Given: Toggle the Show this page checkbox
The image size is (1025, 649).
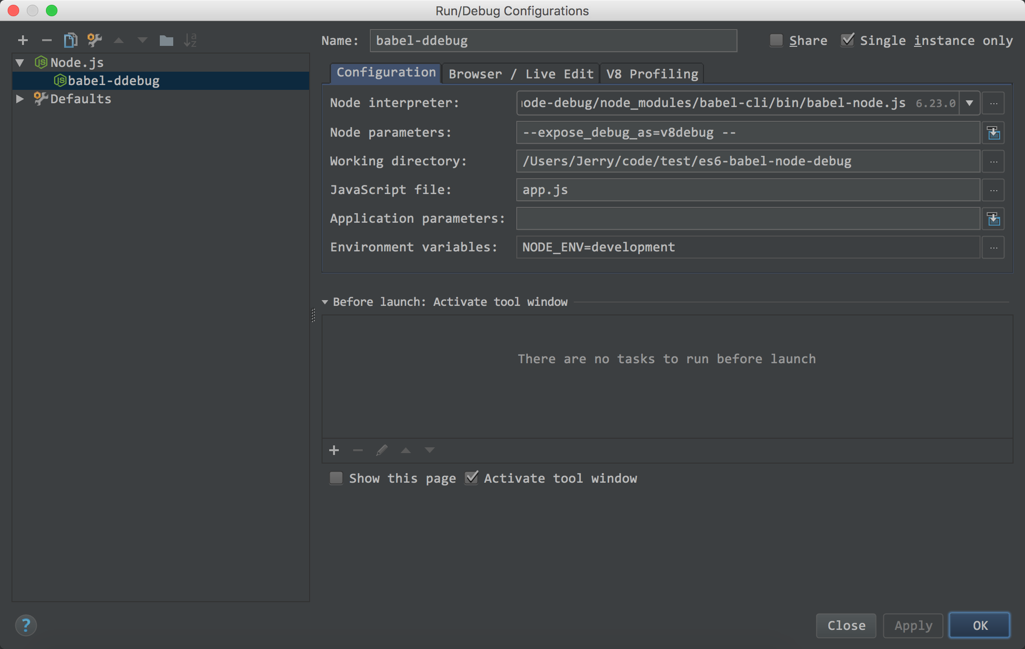Looking at the screenshot, I should [x=336, y=478].
